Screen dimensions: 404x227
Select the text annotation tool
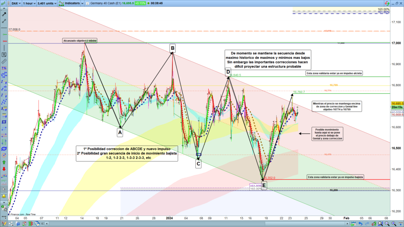point(4,54)
